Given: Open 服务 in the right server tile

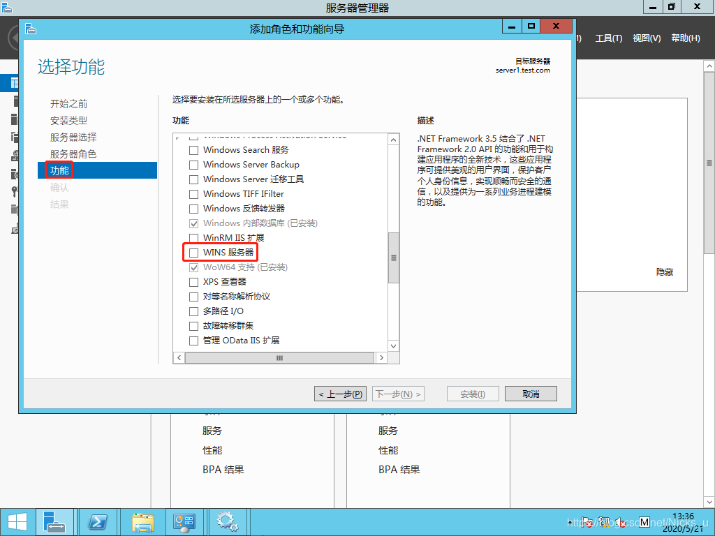Looking at the screenshot, I should click(388, 431).
